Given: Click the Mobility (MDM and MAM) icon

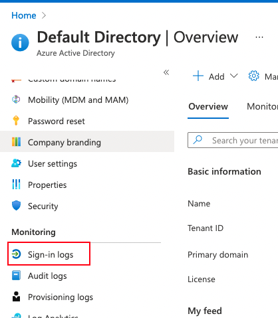Looking at the screenshot, I should pos(16,100).
